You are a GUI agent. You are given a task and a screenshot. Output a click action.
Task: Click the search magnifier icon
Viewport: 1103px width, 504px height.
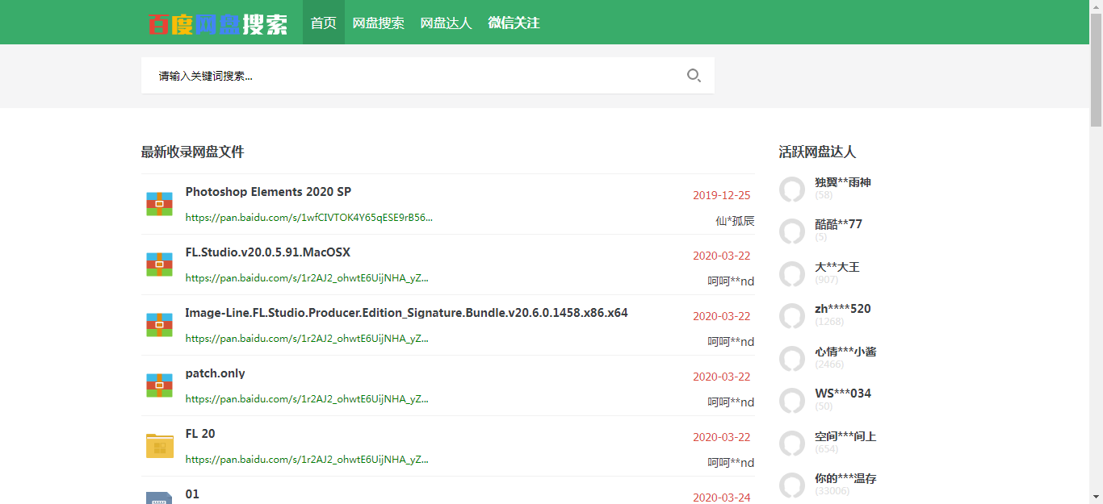tap(694, 76)
